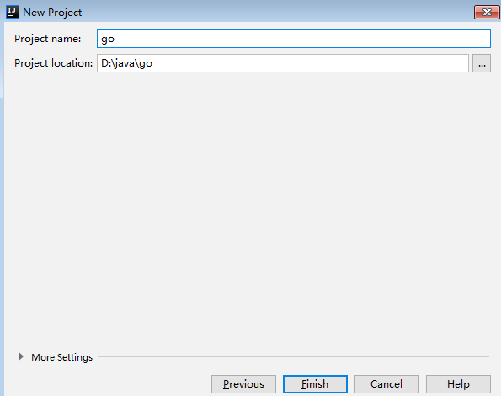Open folder browser with the ellipsis button
501x396 pixels.
tap(482, 63)
